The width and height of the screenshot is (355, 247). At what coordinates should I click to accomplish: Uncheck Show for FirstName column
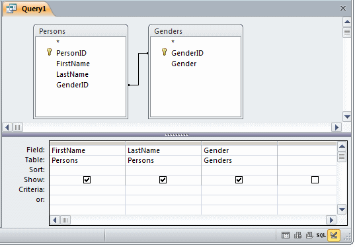click(87, 180)
